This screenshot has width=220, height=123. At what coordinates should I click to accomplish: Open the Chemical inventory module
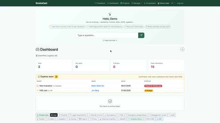[x=108, y=119]
